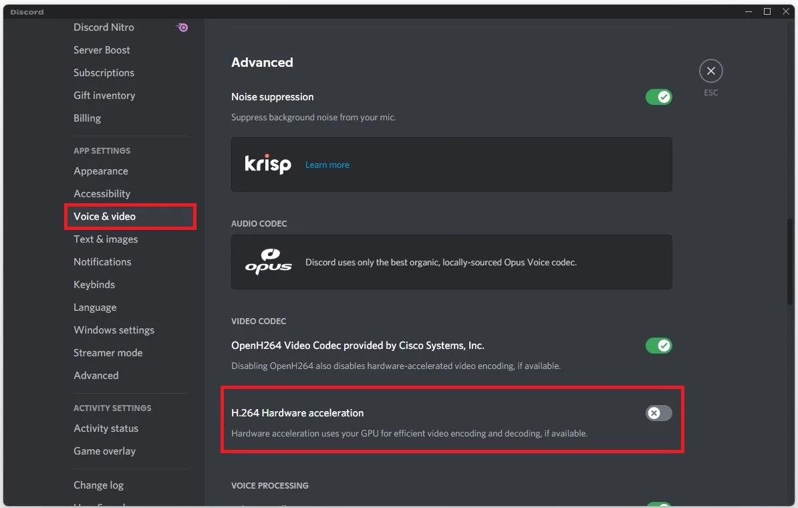Screen dimensions: 798x508
Task: Open the Krisp Learn more link
Action: [x=327, y=165]
